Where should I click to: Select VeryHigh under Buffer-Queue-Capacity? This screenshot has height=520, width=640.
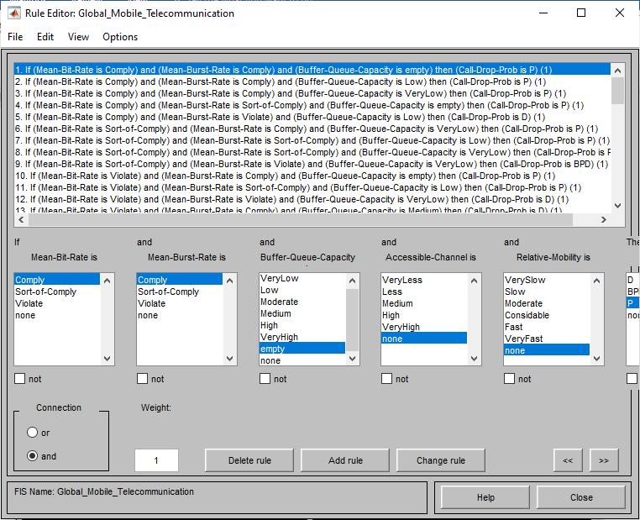(x=302, y=337)
